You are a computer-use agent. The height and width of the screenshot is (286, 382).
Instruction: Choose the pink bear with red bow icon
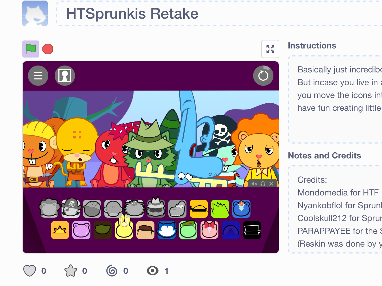209,230
